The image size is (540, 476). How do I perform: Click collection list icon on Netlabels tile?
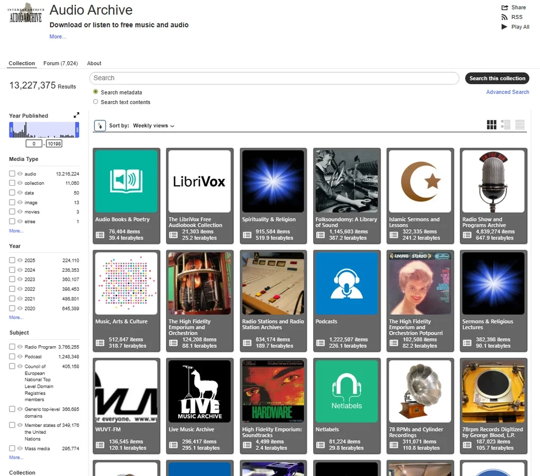(320, 445)
